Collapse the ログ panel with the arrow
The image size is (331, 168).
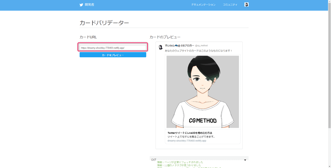pyautogui.click(x=245, y=160)
